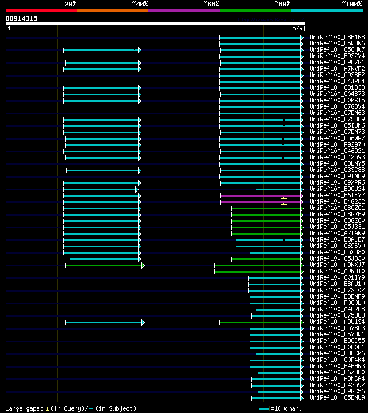This screenshot has width=368, height=413.
Task: Click the left cyan alignment bar for Q5J330
Action: click(x=106, y=259)
